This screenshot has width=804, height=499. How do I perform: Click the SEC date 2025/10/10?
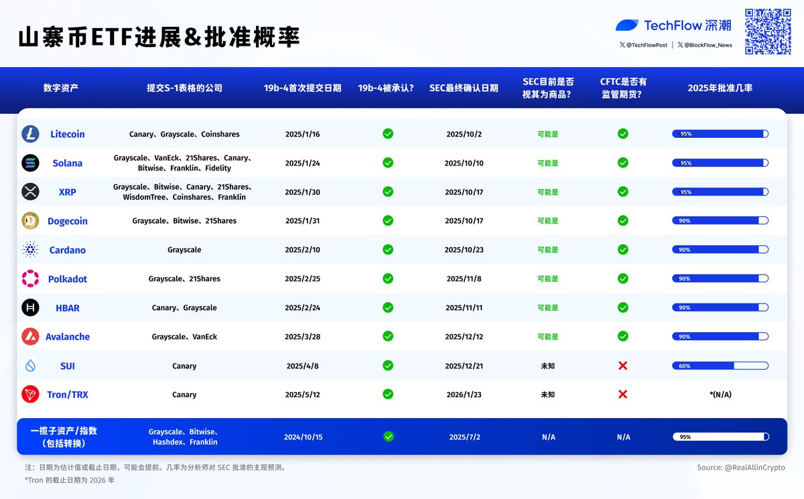click(464, 163)
